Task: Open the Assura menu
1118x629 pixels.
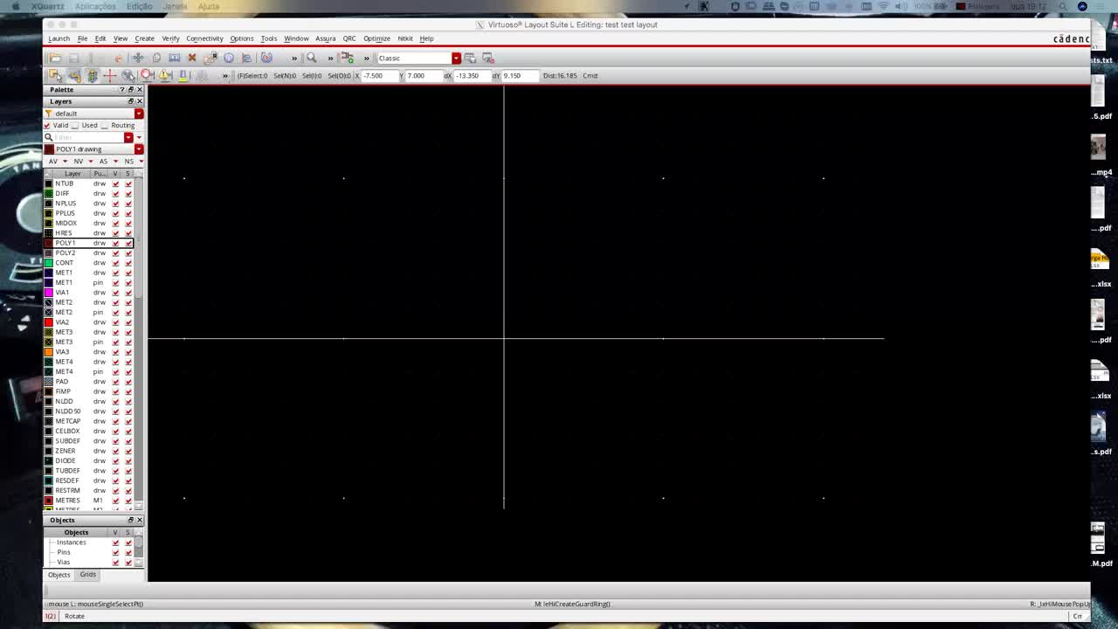Action: 325,38
